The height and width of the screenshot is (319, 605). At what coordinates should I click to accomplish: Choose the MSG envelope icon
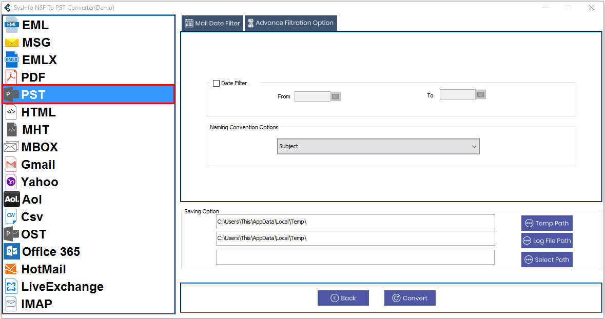[x=12, y=43]
